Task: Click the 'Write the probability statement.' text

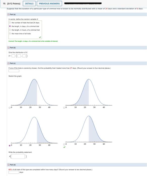Action: pos(20,152)
